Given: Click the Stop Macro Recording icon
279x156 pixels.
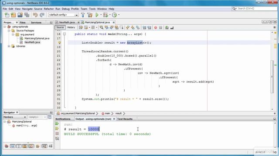Looking at the screenshot, I should tap(160, 28).
